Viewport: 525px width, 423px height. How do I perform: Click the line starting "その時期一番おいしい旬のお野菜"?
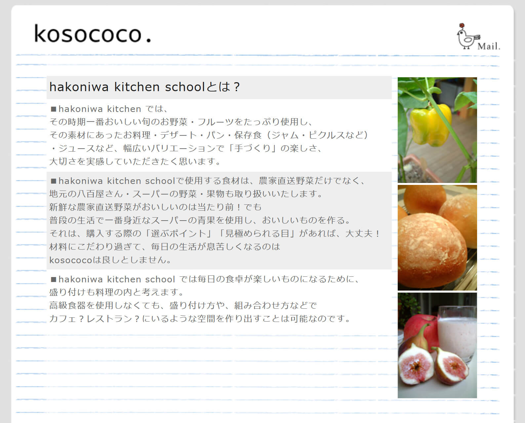coord(181,122)
